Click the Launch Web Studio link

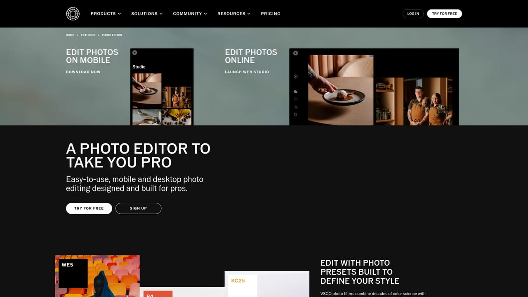(247, 72)
